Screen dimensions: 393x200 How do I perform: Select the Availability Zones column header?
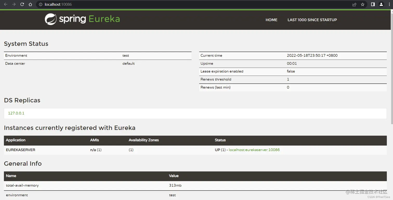click(144, 140)
